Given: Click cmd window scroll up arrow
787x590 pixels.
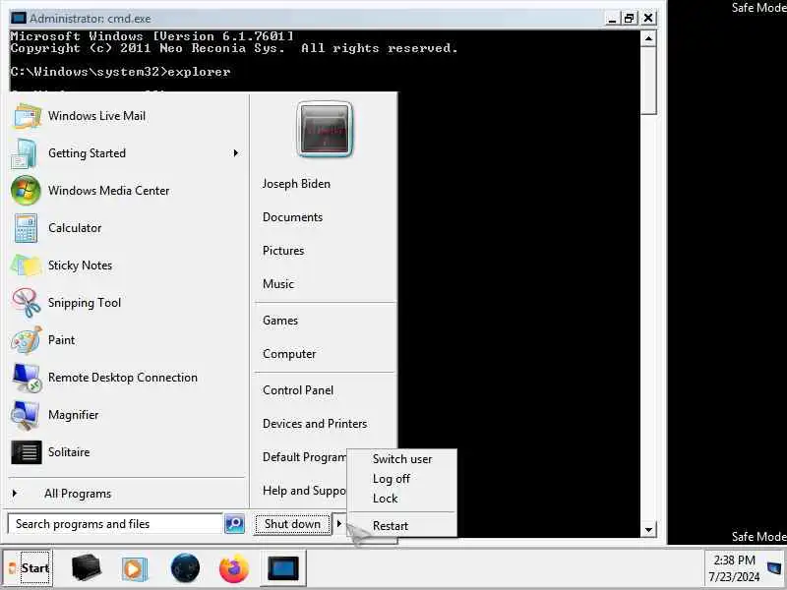Looking at the screenshot, I should 648,38.
